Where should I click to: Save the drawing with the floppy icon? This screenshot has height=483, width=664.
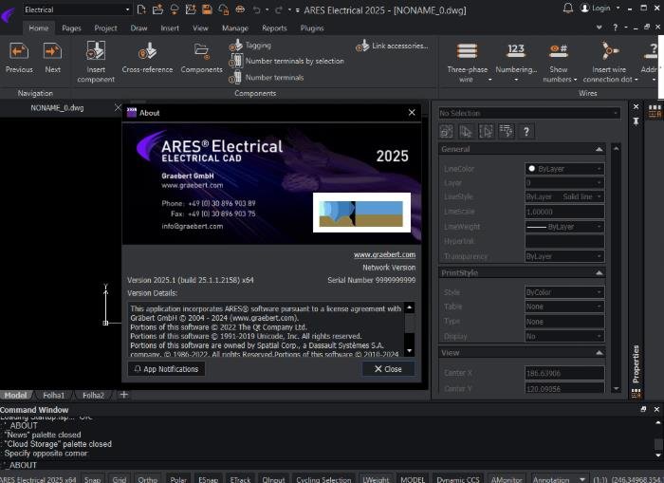[207, 9]
